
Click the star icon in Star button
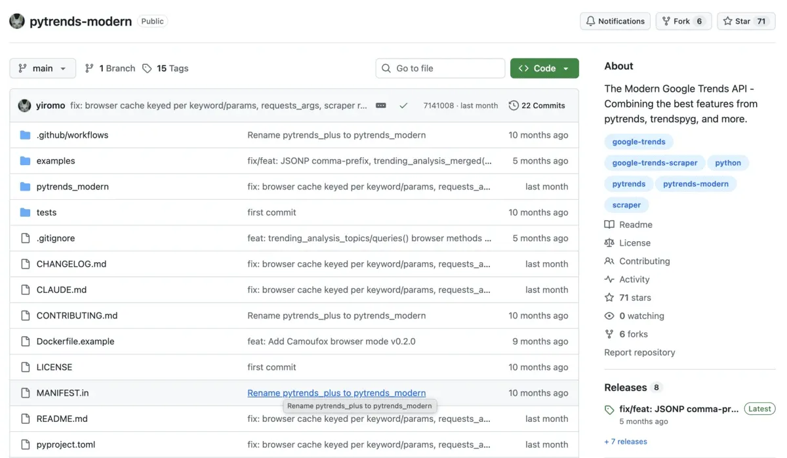[727, 21]
